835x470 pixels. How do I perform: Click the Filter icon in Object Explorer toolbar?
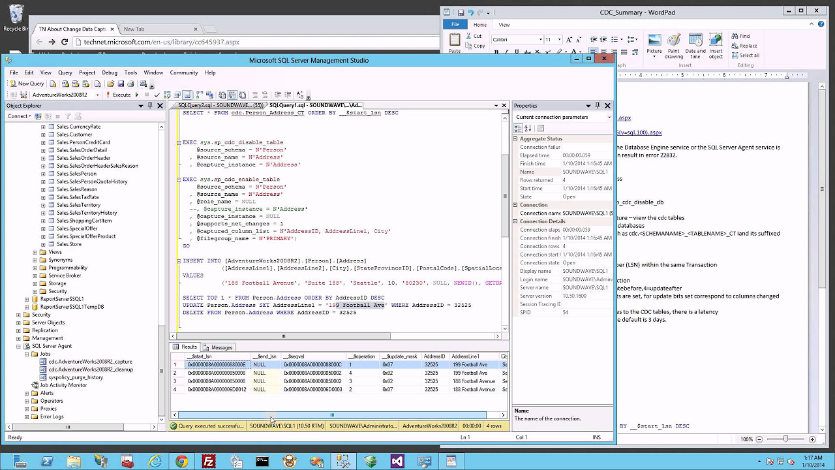(x=67, y=116)
